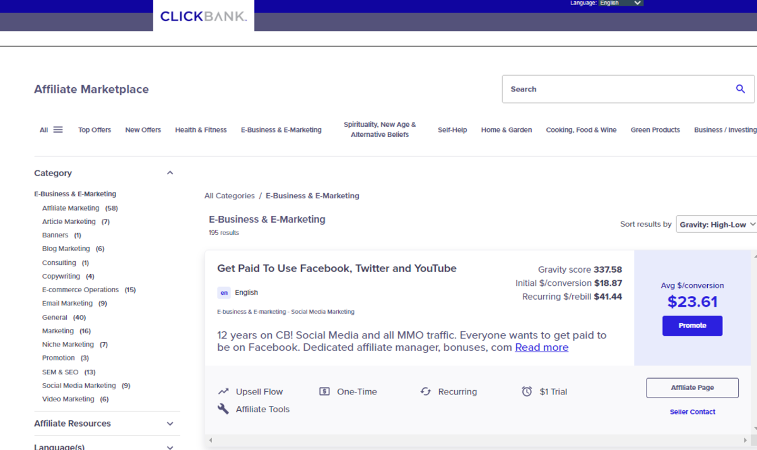Open the Health & Fitness category tab
Viewport: 757px width, 450px height.
(201, 129)
